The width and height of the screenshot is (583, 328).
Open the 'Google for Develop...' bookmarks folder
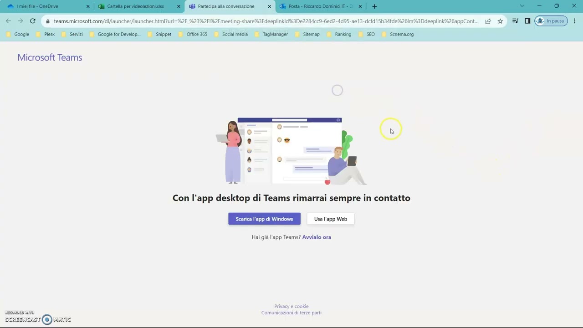click(x=115, y=34)
